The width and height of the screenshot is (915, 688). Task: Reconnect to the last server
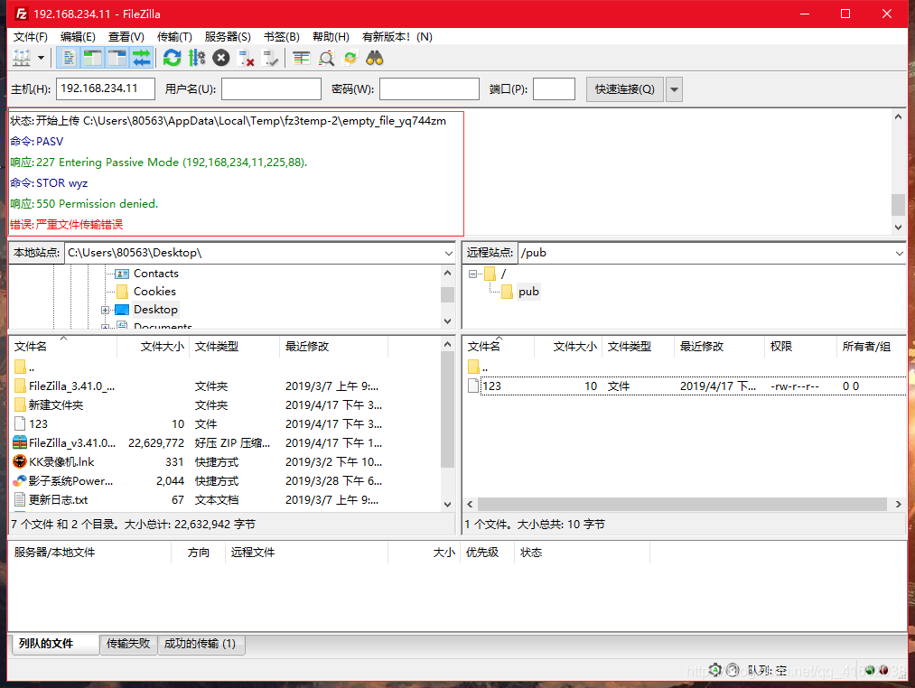tap(270, 58)
